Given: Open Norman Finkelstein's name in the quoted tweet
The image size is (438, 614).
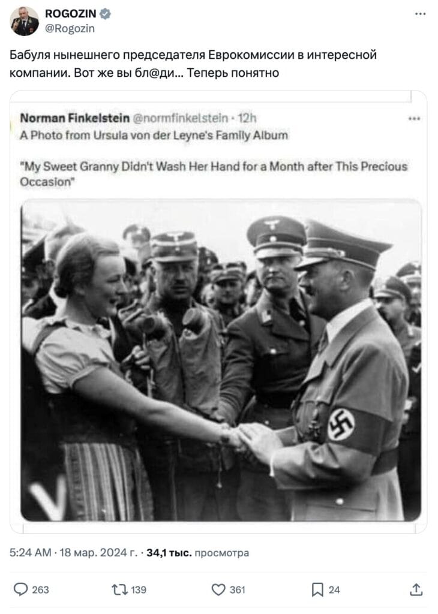Looking at the screenshot, I should 75,118.
